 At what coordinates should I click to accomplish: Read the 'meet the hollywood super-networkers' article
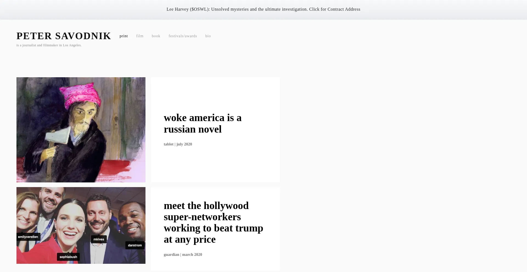coord(213,222)
